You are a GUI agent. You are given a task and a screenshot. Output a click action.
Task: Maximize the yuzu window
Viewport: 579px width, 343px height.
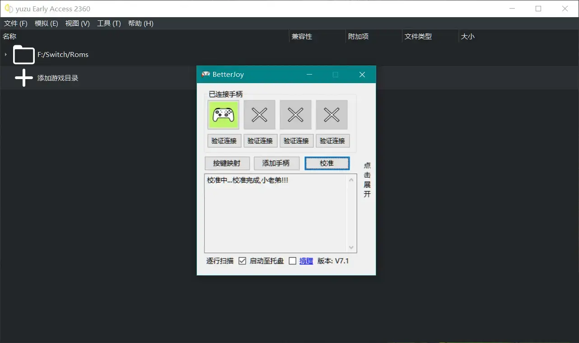pos(538,9)
